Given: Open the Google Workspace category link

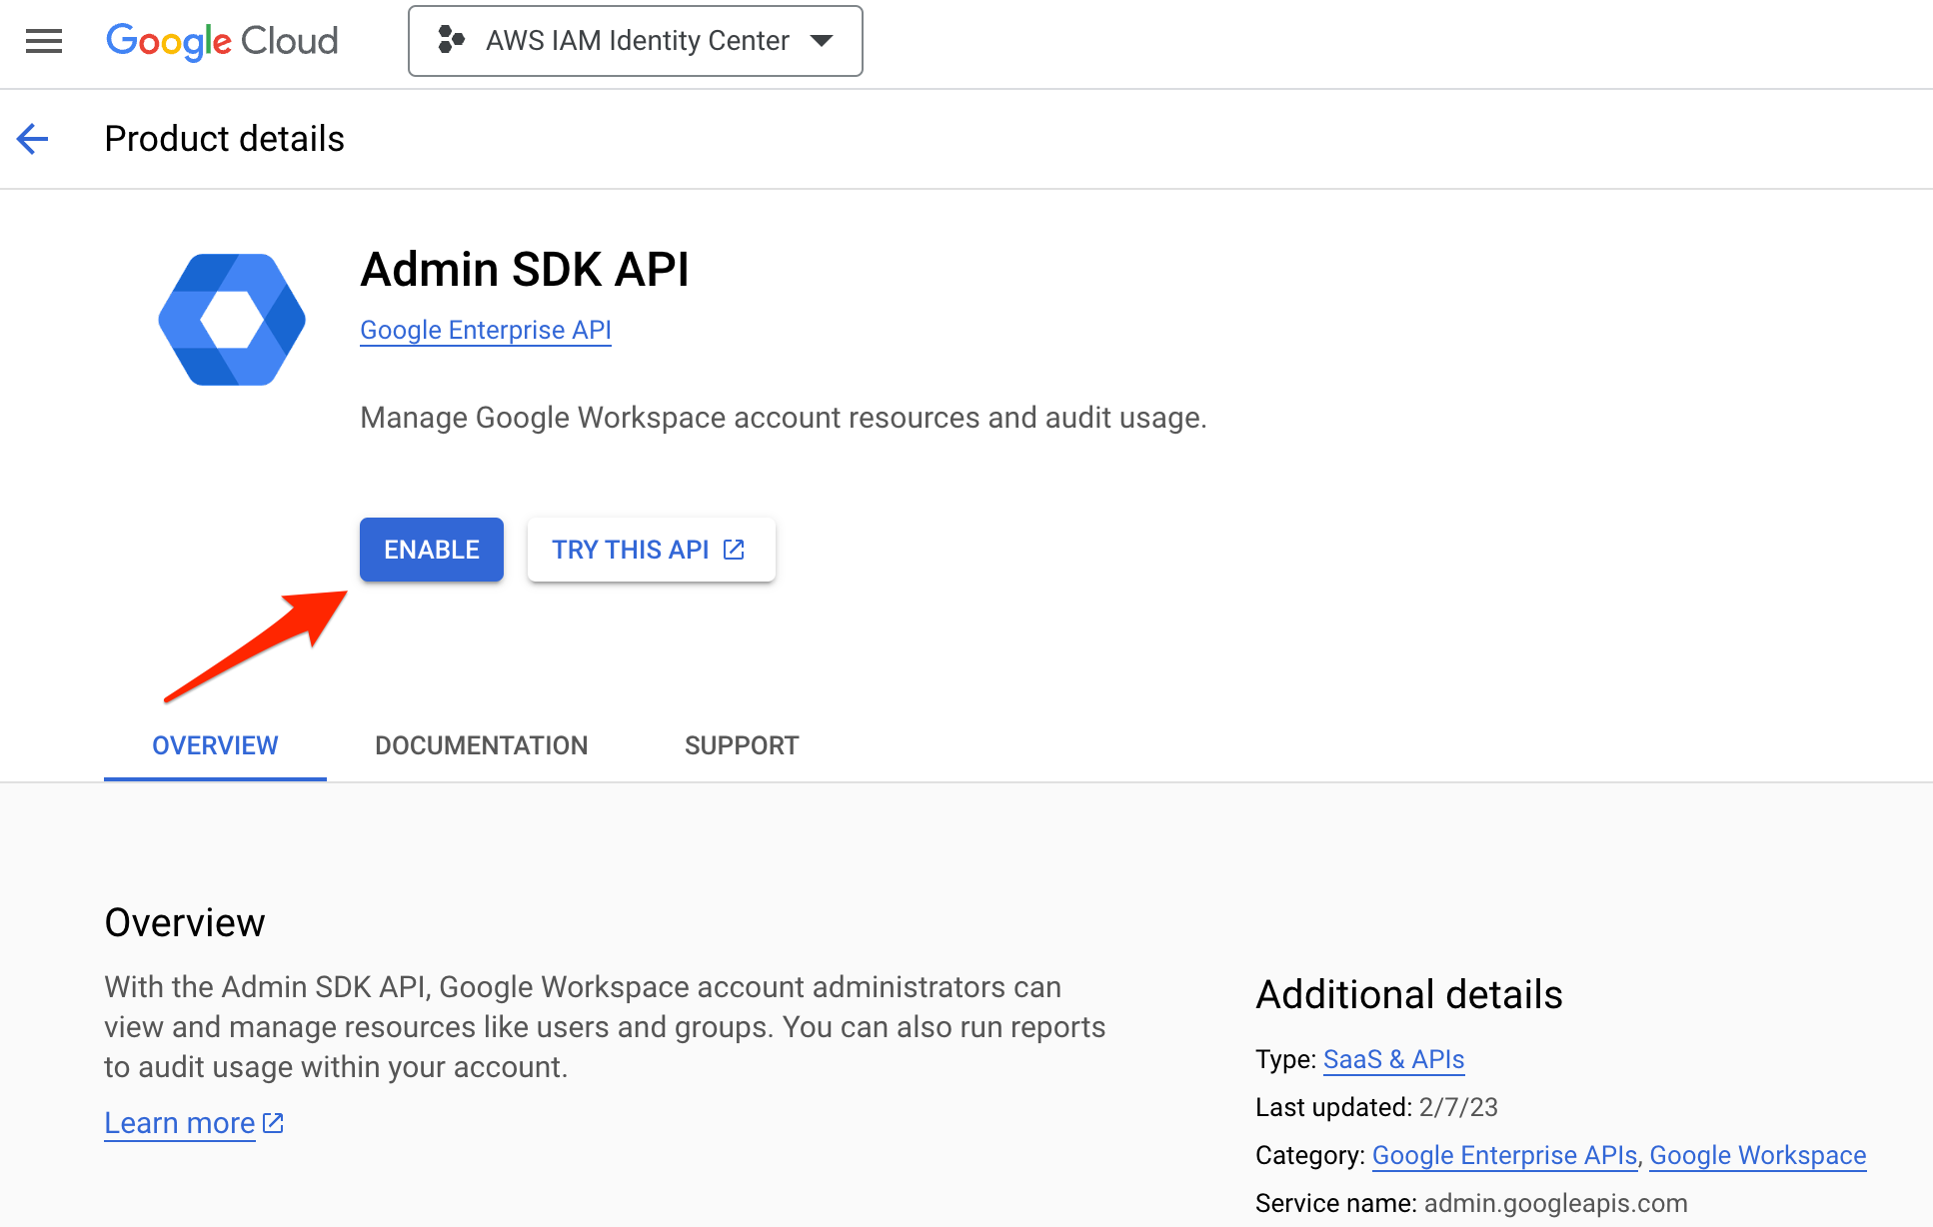Looking at the screenshot, I should [x=1757, y=1155].
